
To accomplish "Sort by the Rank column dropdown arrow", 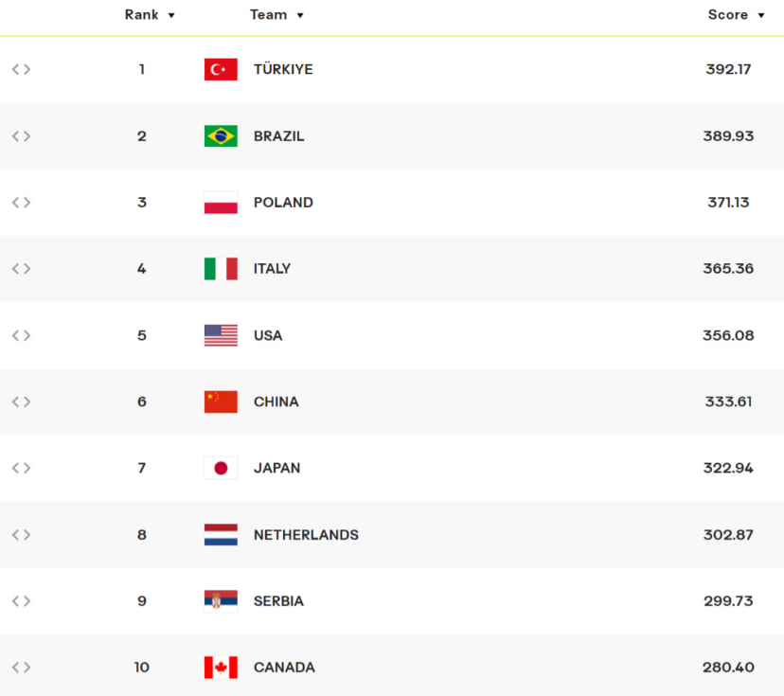I will point(171,15).
